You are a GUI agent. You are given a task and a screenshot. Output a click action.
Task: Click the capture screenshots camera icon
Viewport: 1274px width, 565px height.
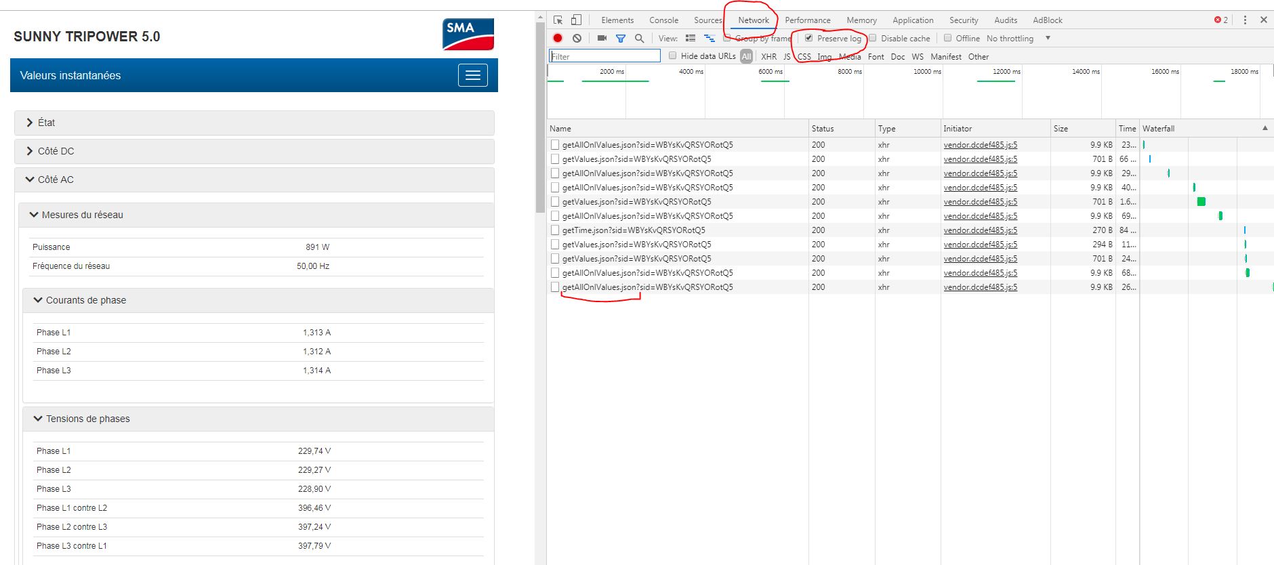pos(602,39)
